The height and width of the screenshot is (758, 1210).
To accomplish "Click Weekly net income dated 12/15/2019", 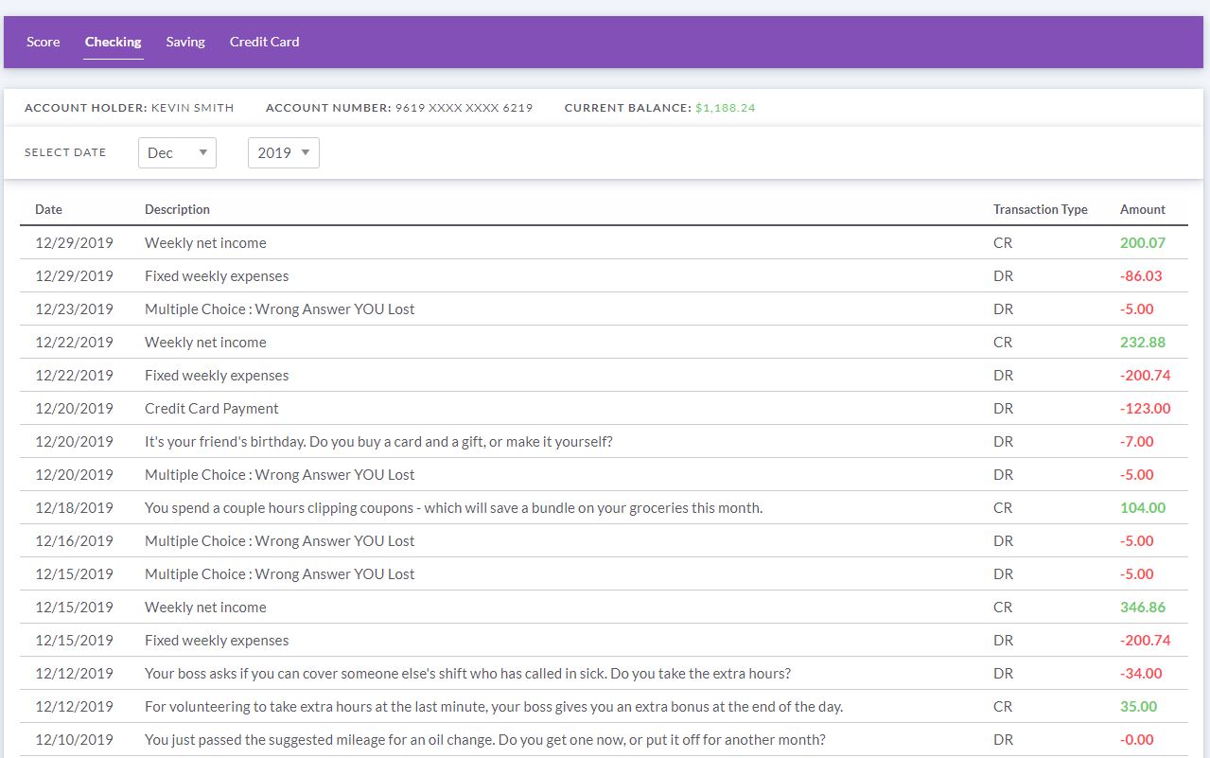I will coord(205,607).
